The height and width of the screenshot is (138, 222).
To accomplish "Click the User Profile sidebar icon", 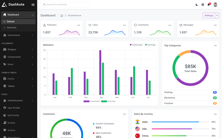I will (x=5, y=108).
